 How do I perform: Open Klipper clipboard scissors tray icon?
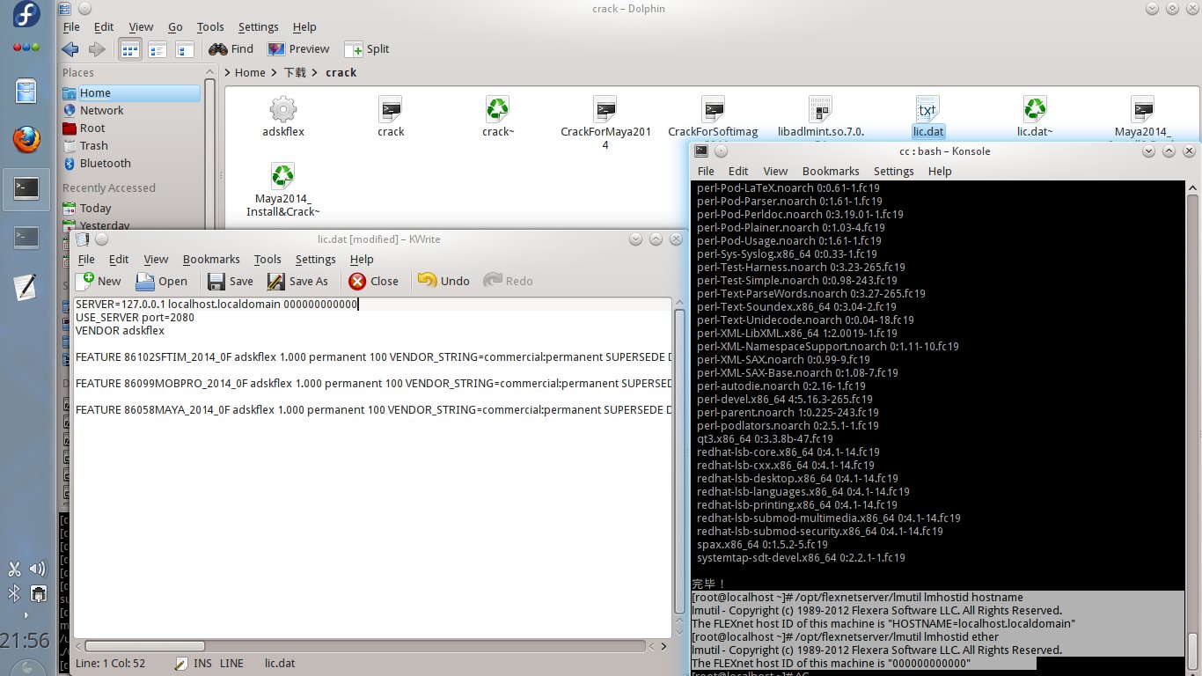(x=14, y=569)
